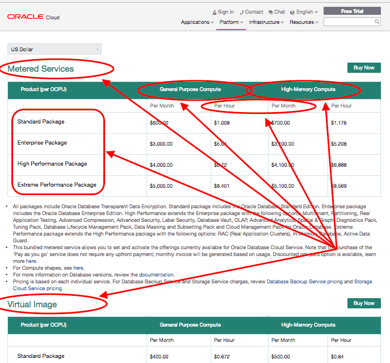This screenshot has height=363, width=390.
Task: Open Storage Cloud Service pricing link
Action: click(x=192, y=285)
